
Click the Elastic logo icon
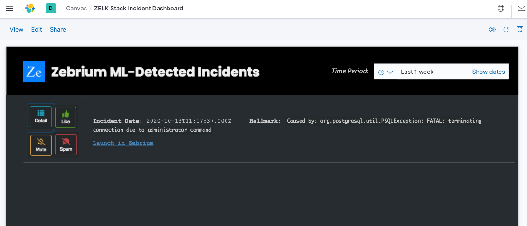click(x=30, y=9)
